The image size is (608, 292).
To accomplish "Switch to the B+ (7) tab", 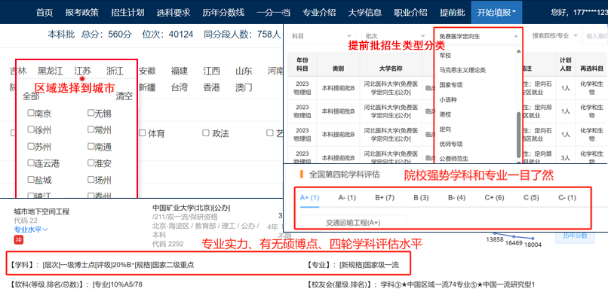I will (x=385, y=198).
